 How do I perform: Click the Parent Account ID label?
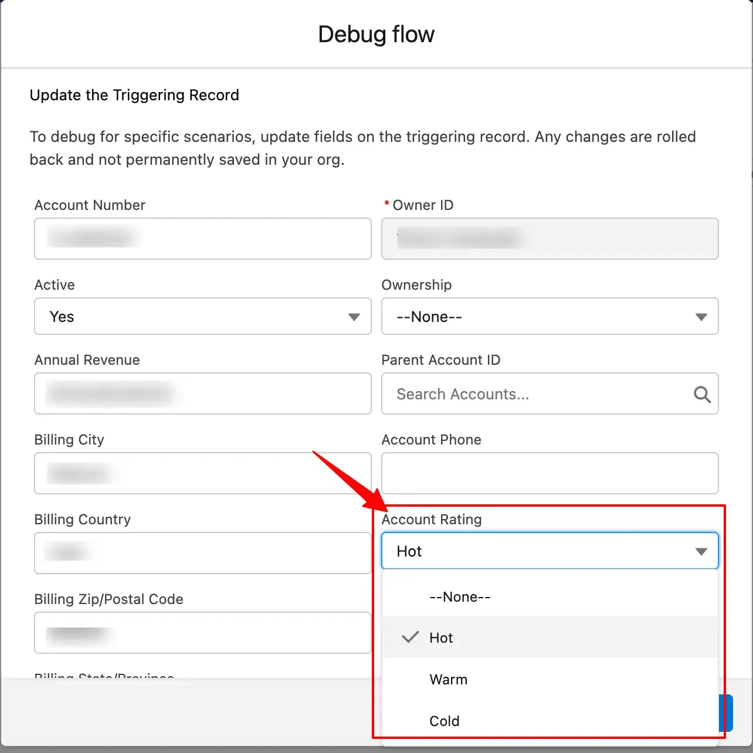[x=441, y=360]
